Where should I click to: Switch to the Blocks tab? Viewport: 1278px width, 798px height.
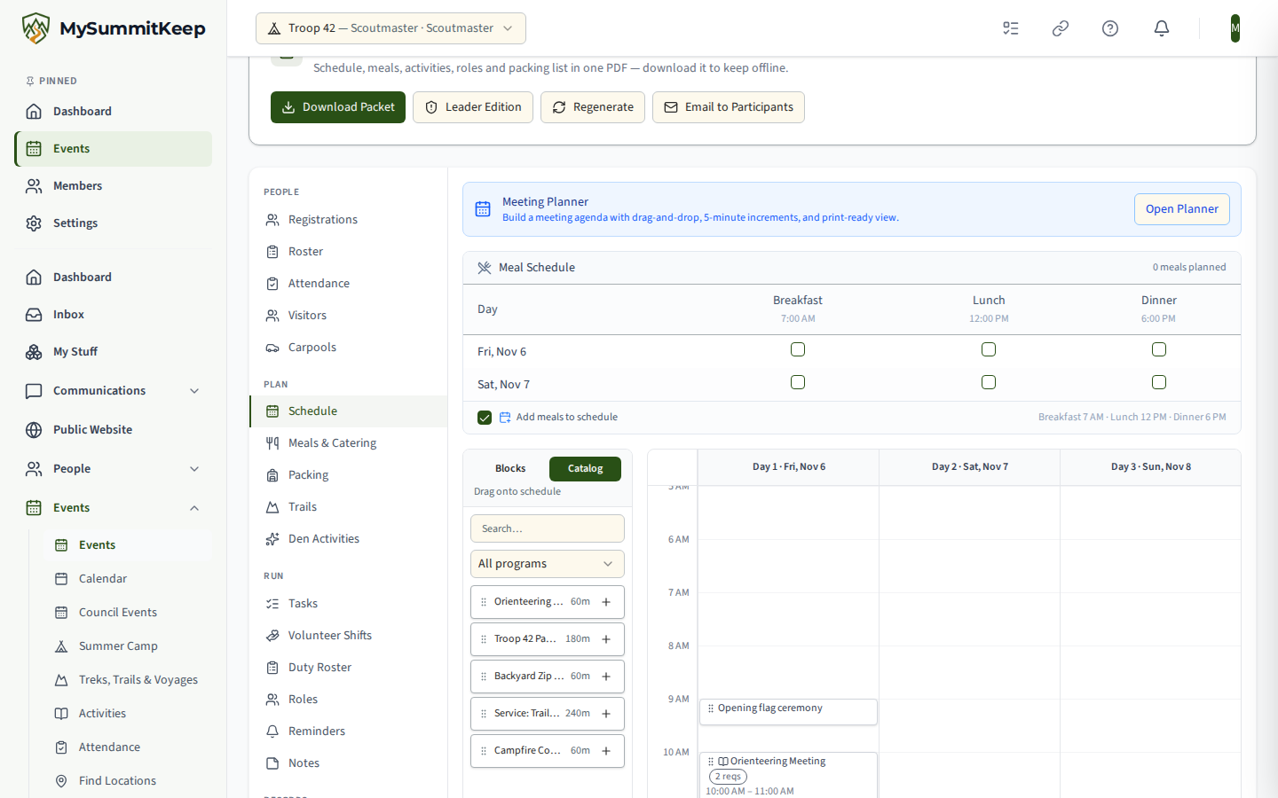click(x=510, y=469)
